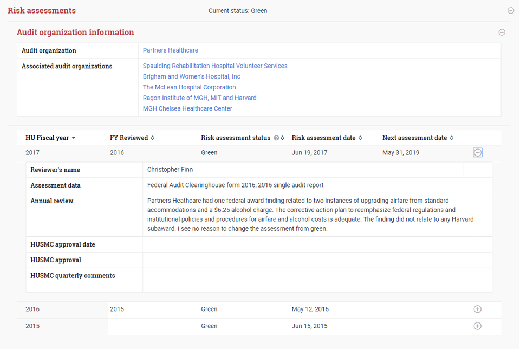Sort by Risk assessment status column

pyautogui.click(x=283, y=138)
